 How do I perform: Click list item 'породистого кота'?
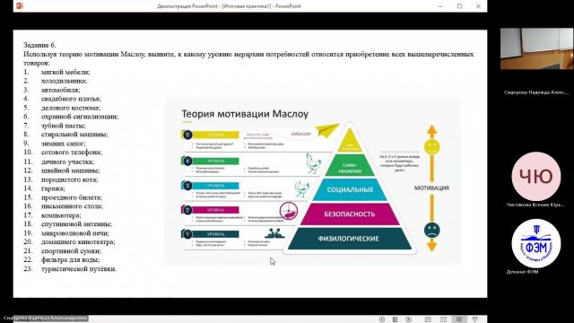coord(70,179)
